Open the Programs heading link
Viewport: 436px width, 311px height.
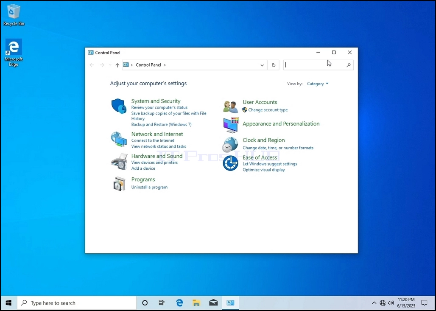tap(143, 179)
